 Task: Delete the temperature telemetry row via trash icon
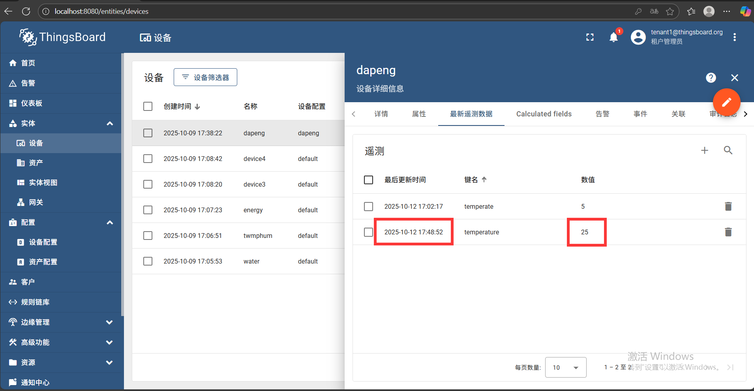point(728,232)
